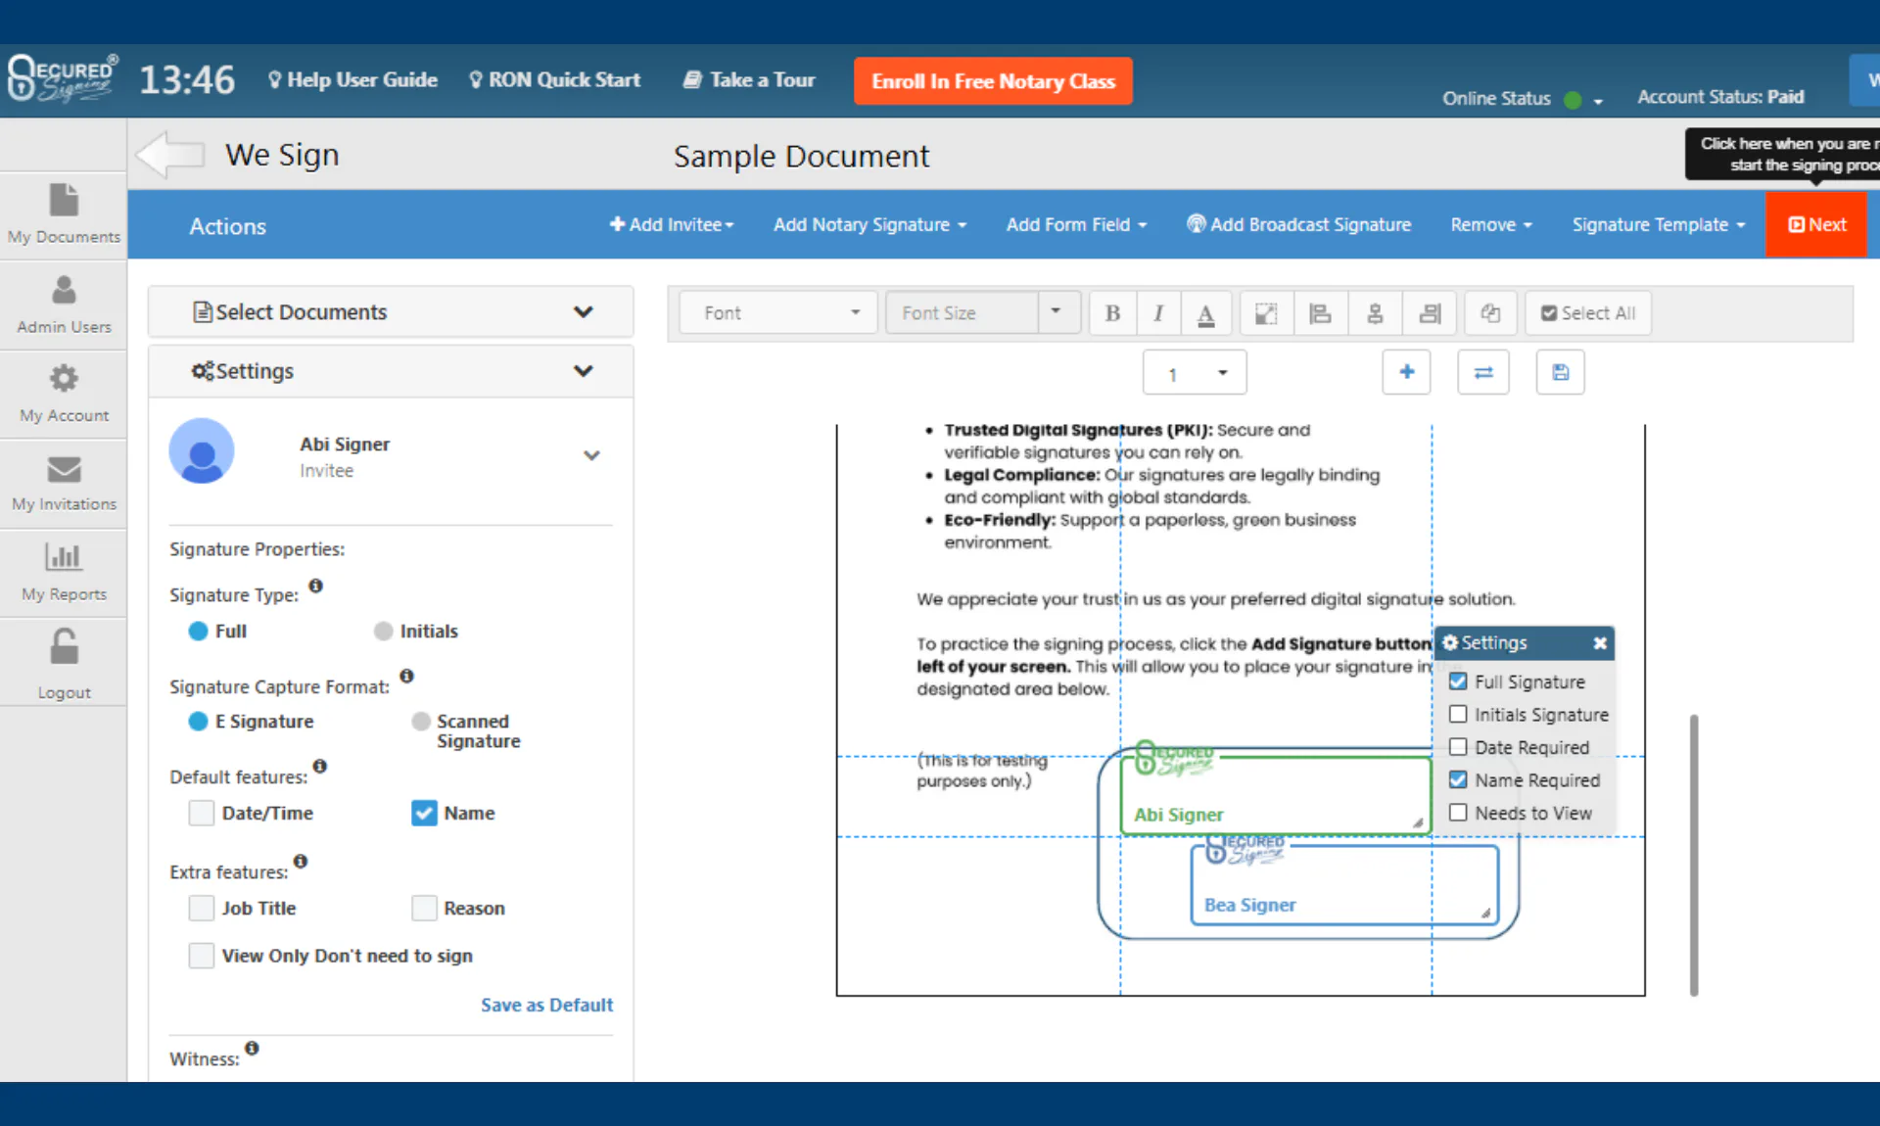Uncheck the Name default feature checkbox
1880x1126 pixels.
[424, 813]
